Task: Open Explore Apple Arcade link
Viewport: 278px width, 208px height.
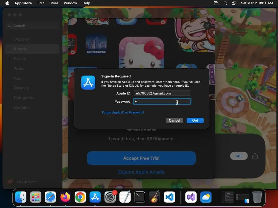Action: tap(141, 172)
